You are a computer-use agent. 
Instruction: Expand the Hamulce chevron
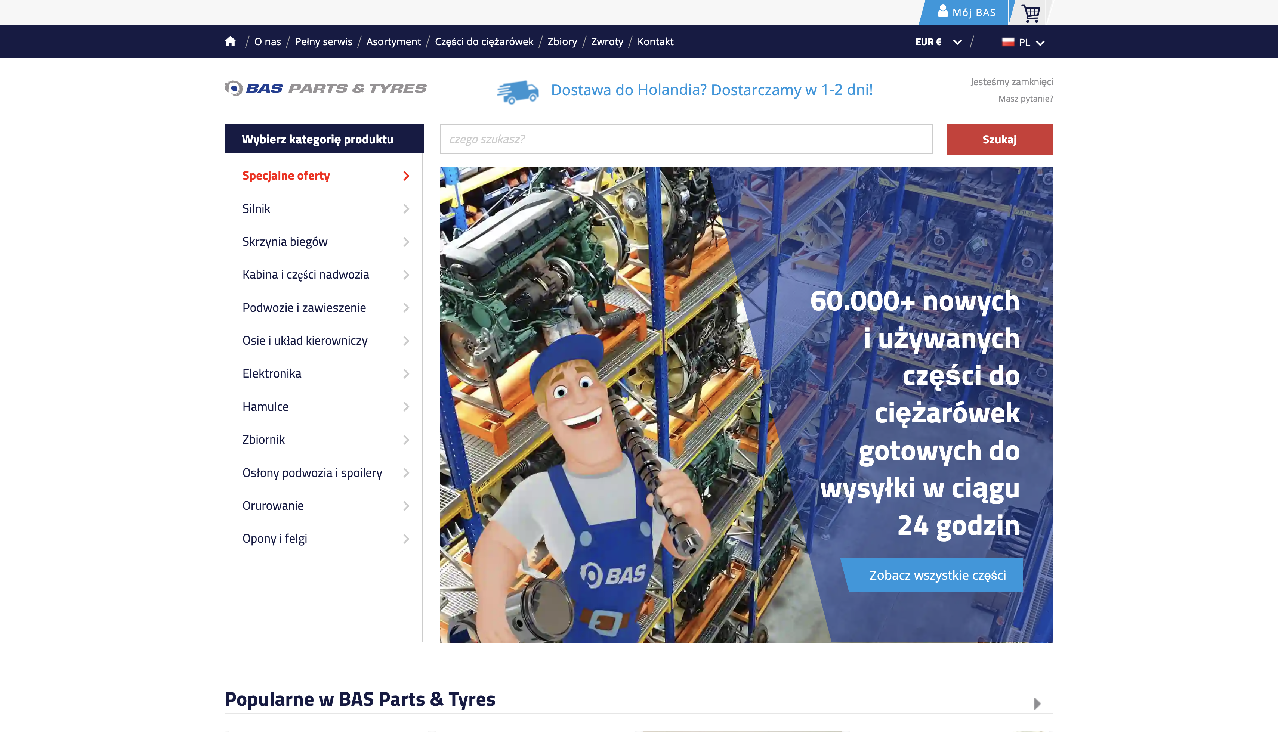[x=407, y=407]
